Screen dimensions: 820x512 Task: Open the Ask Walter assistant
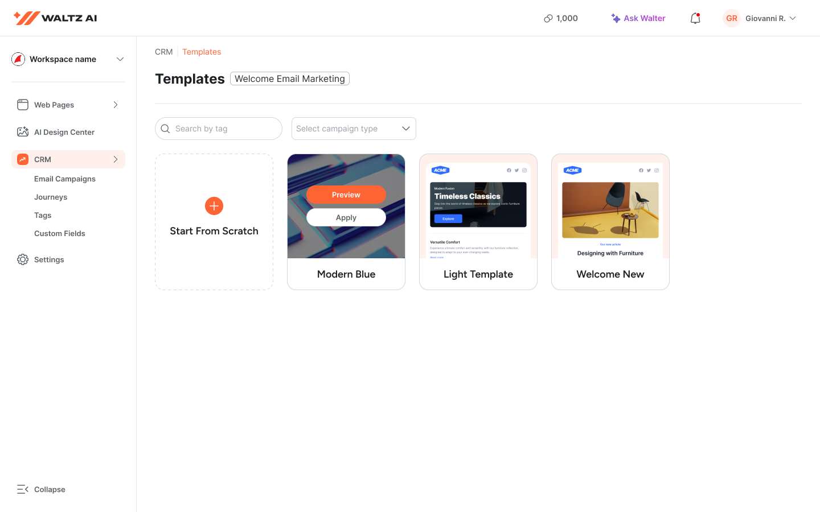pyautogui.click(x=638, y=18)
